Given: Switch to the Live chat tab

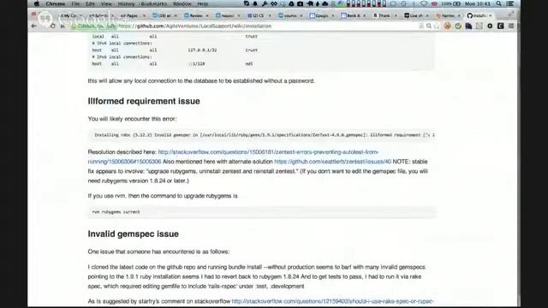Looking at the screenshot, I should (416, 15).
